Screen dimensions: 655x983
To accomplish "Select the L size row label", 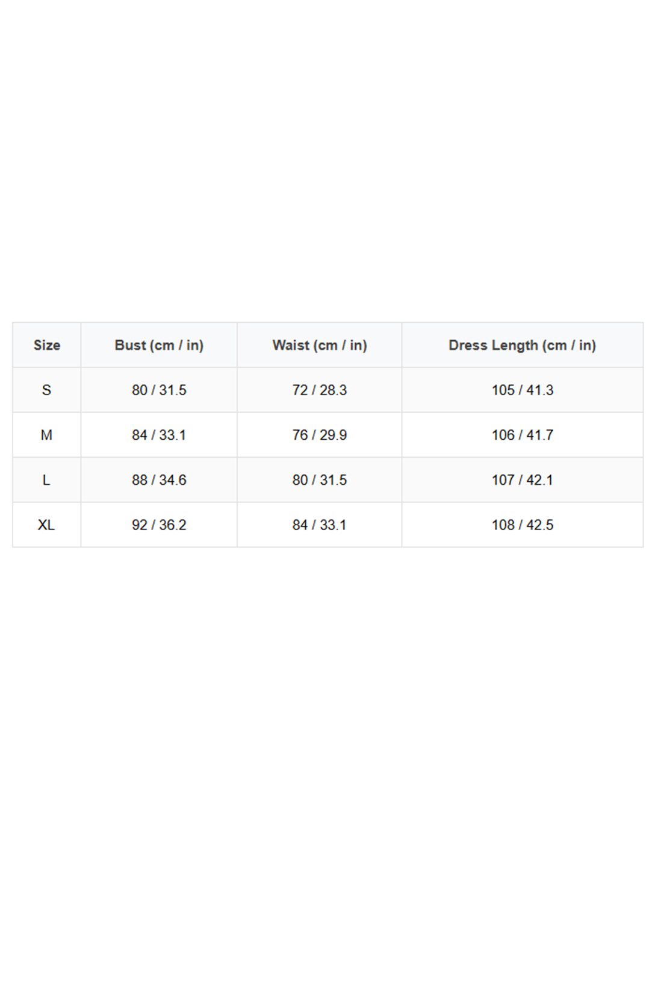I will [x=47, y=480].
